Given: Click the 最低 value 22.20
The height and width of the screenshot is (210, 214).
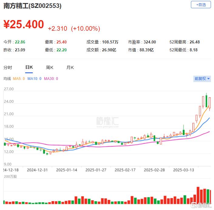Looking at the screenshot, I should pos(62,50).
